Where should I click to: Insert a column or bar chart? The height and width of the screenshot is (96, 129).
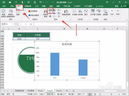[50, 10]
